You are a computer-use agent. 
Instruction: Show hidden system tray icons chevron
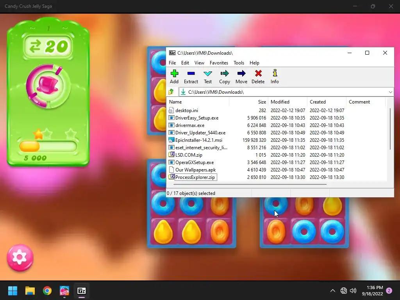click(333, 291)
